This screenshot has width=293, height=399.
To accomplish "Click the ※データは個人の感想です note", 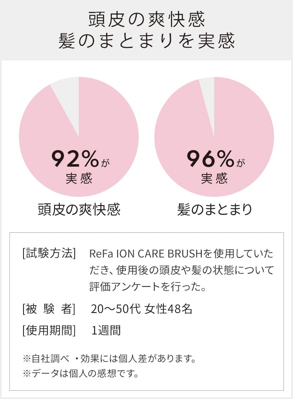I will [x=81, y=373].
